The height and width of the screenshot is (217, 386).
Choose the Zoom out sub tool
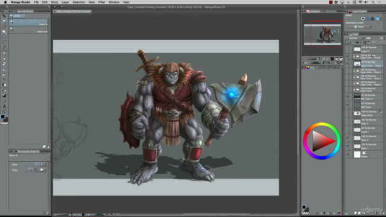click(28, 30)
